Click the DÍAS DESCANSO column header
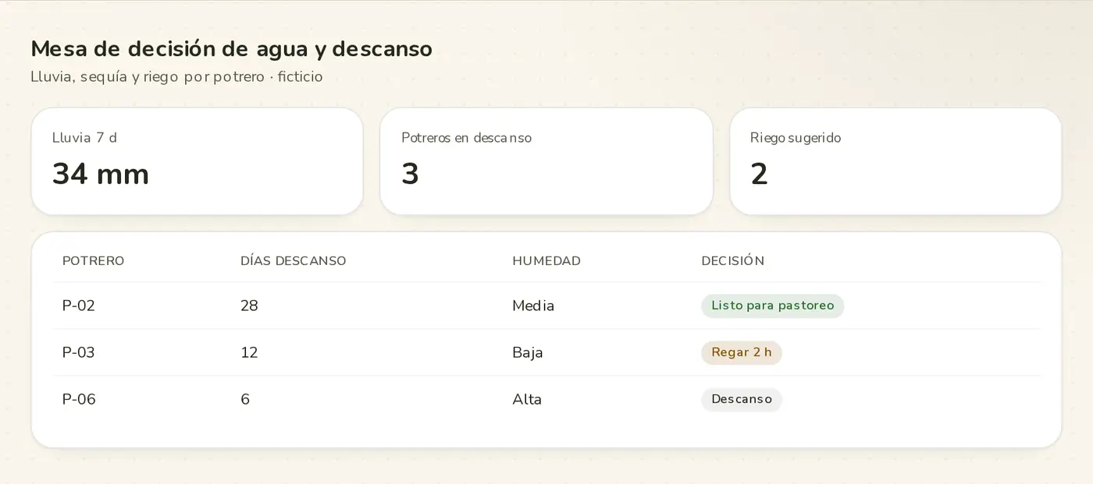 [x=293, y=261]
